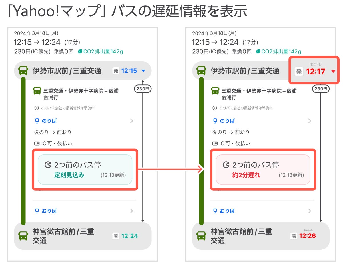This screenshot has height=262, width=343.
Task: Click the info icon by このバス会社の最新情報 in left panel
Action: pos(36,108)
